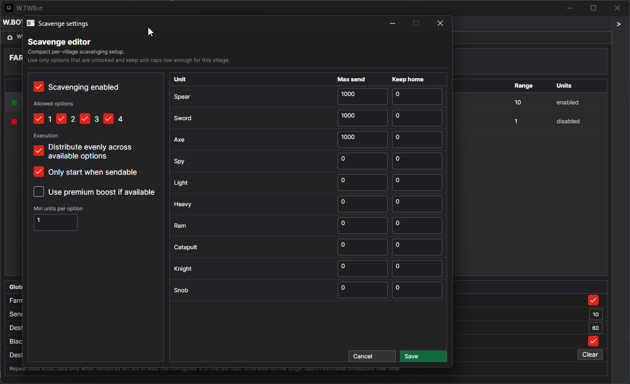Click the field showing 60 in main window

pos(595,328)
